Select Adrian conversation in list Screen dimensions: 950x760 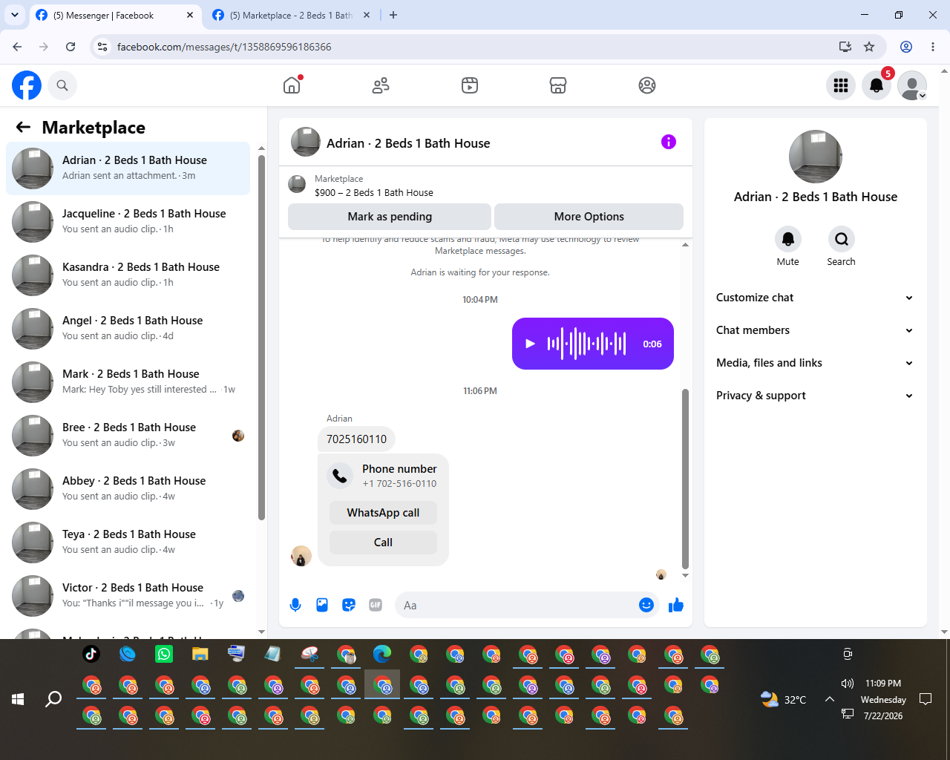click(x=128, y=168)
